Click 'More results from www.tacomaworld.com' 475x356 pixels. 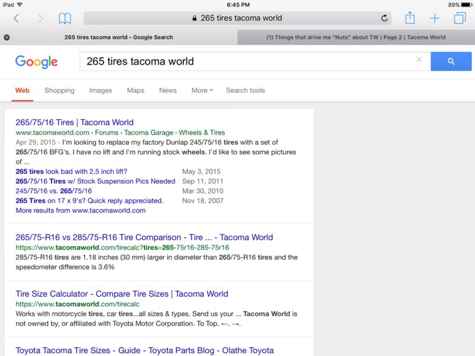coord(81,211)
